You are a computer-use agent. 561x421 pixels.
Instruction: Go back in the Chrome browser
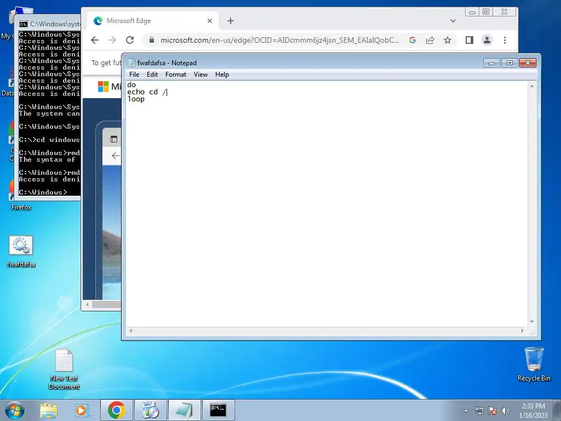(x=94, y=40)
